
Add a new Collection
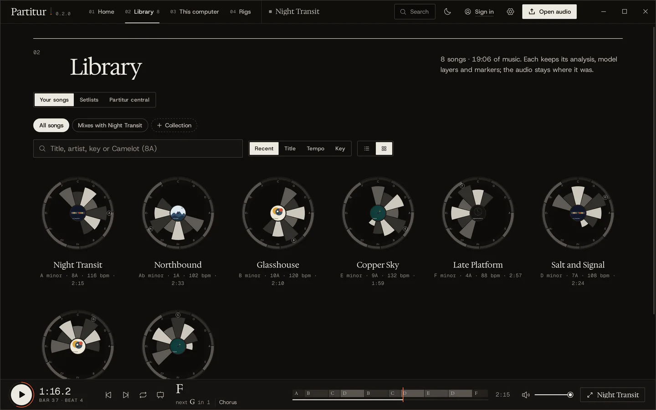(174, 125)
